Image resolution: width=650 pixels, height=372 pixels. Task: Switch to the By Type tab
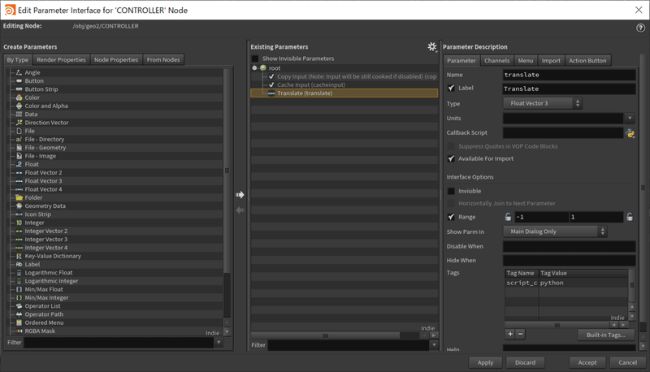(18, 59)
